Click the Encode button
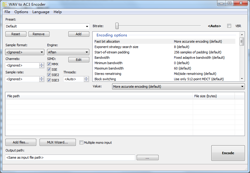This screenshot has width=250, height=173. coord(228,153)
